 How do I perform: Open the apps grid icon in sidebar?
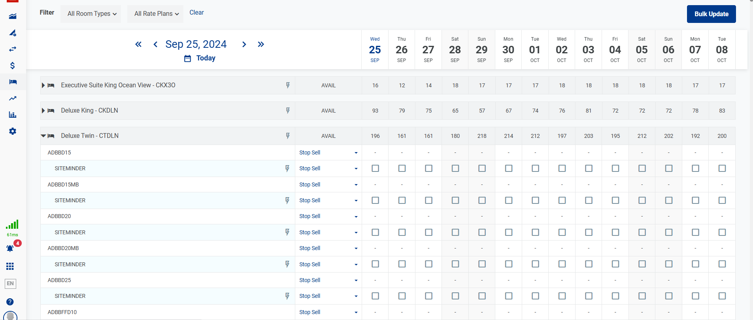10,266
